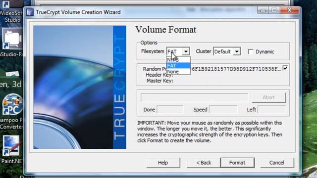Cancel the volume creation wizard
The width and height of the screenshot is (317, 178).
pos(277,163)
